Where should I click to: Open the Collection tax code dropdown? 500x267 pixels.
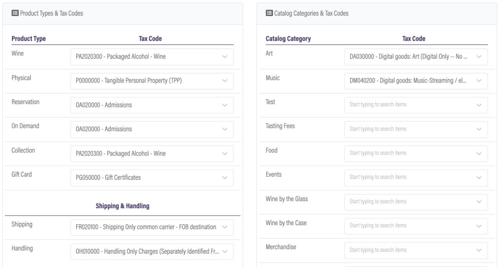coord(152,154)
